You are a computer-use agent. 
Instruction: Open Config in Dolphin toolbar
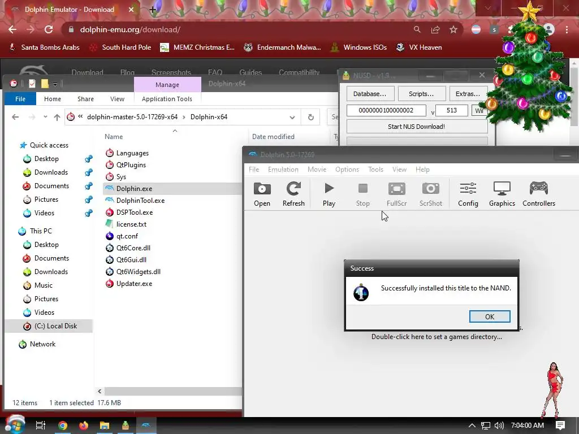[x=468, y=194]
